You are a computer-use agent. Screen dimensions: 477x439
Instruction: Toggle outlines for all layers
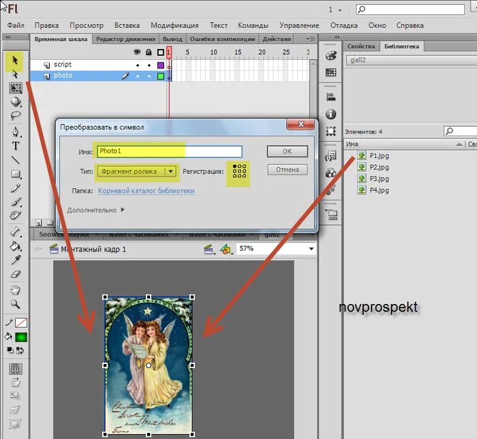click(161, 52)
